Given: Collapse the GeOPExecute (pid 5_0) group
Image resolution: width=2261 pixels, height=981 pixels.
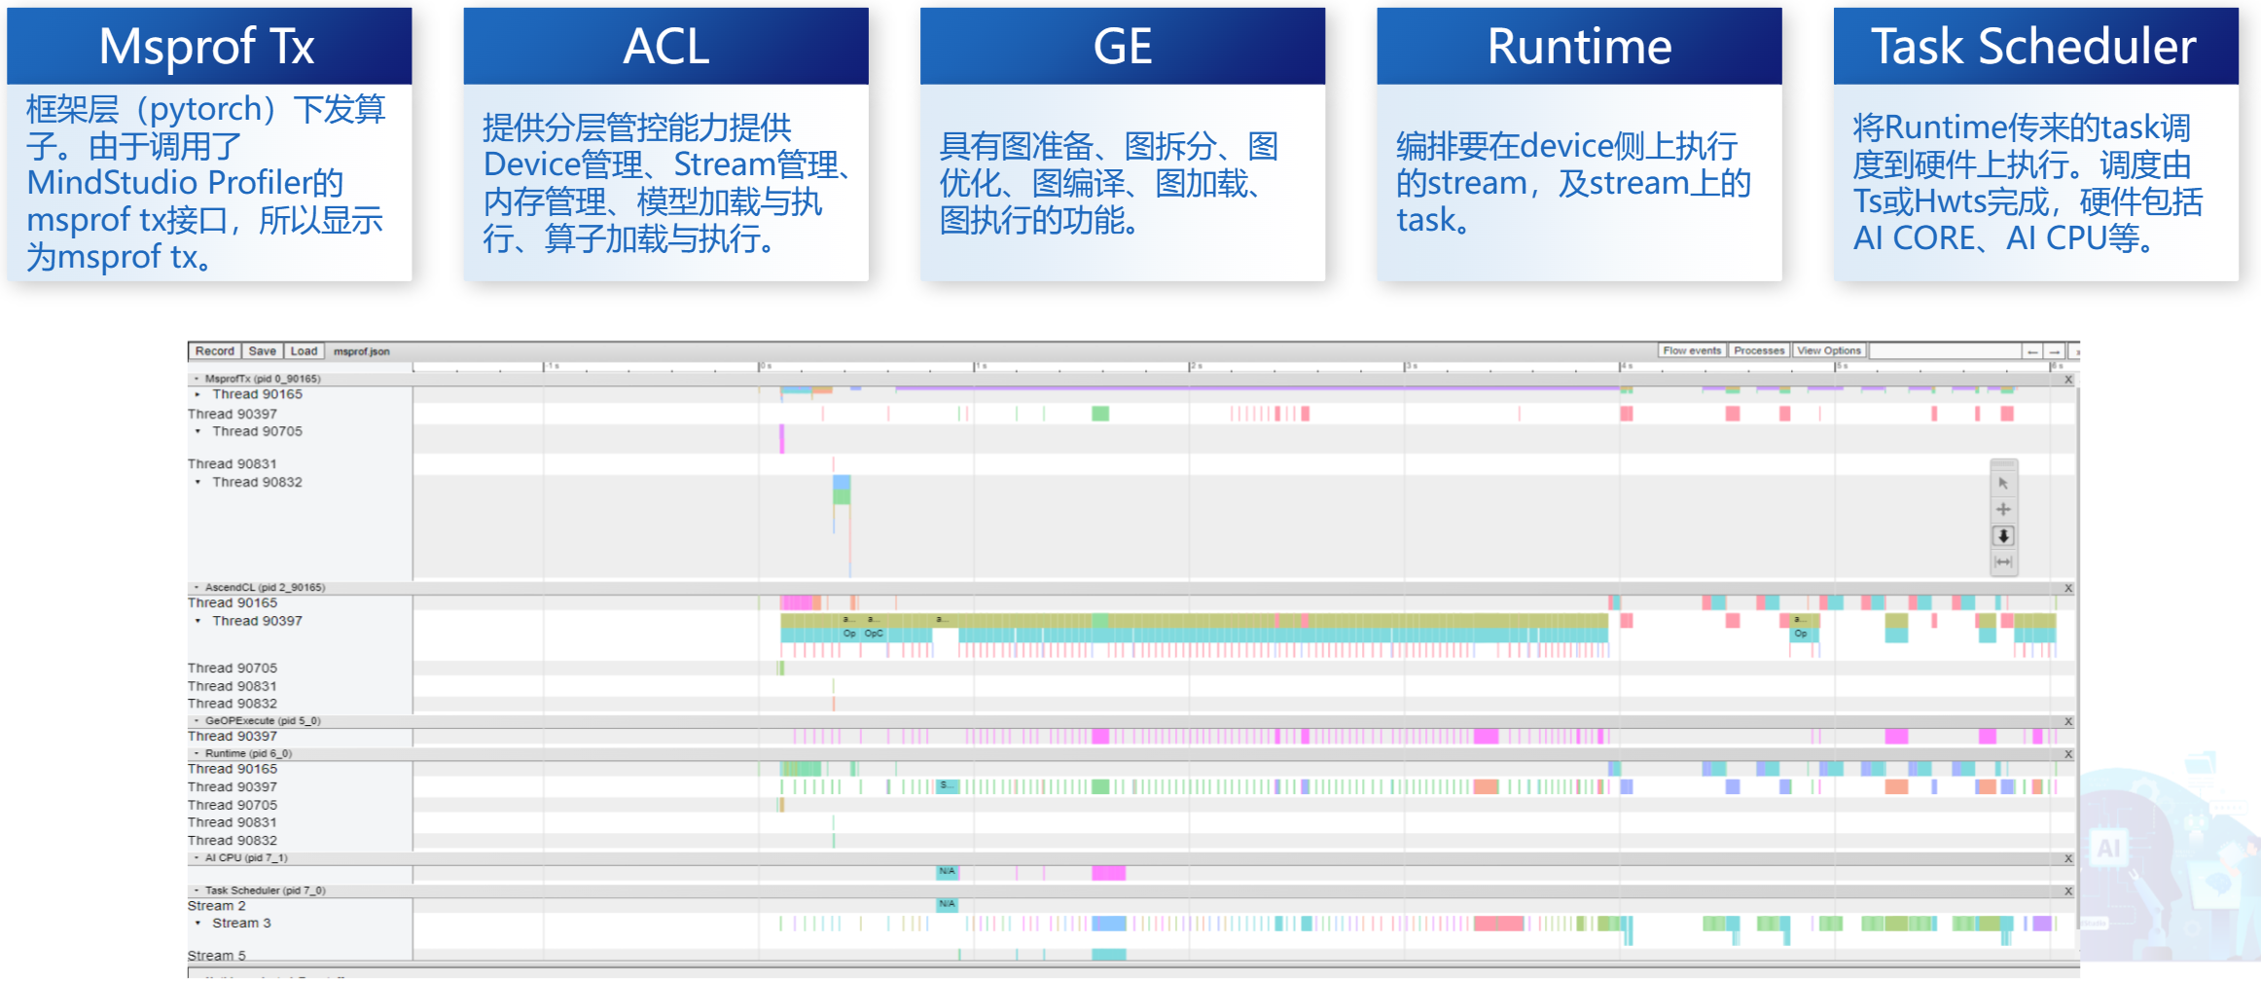Looking at the screenshot, I should pyautogui.click(x=197, y=721).
